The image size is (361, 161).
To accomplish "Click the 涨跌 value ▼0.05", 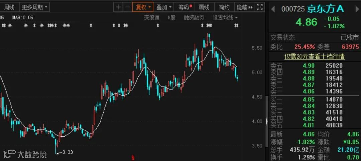I will coord(351,142).
